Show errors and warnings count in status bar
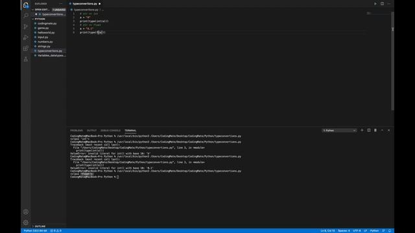415x233 pixels. point(56,230)
